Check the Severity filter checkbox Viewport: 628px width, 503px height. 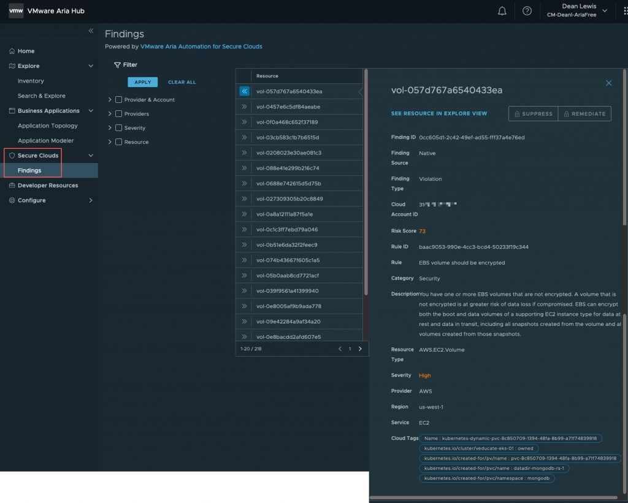(x=118, y=127)
